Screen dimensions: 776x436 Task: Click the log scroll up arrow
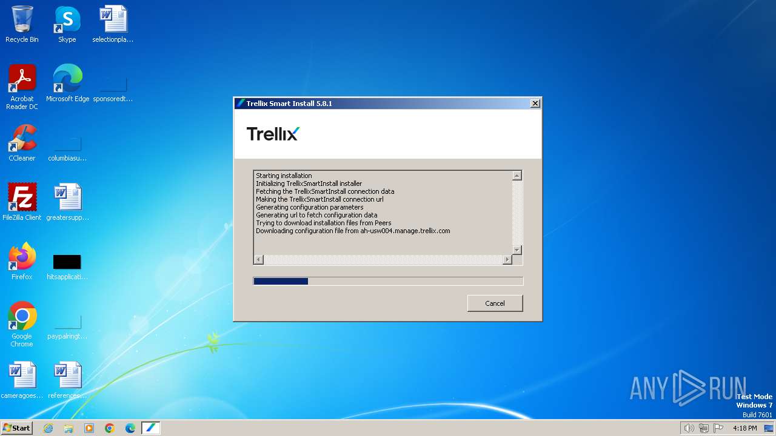tap(517, 176)
